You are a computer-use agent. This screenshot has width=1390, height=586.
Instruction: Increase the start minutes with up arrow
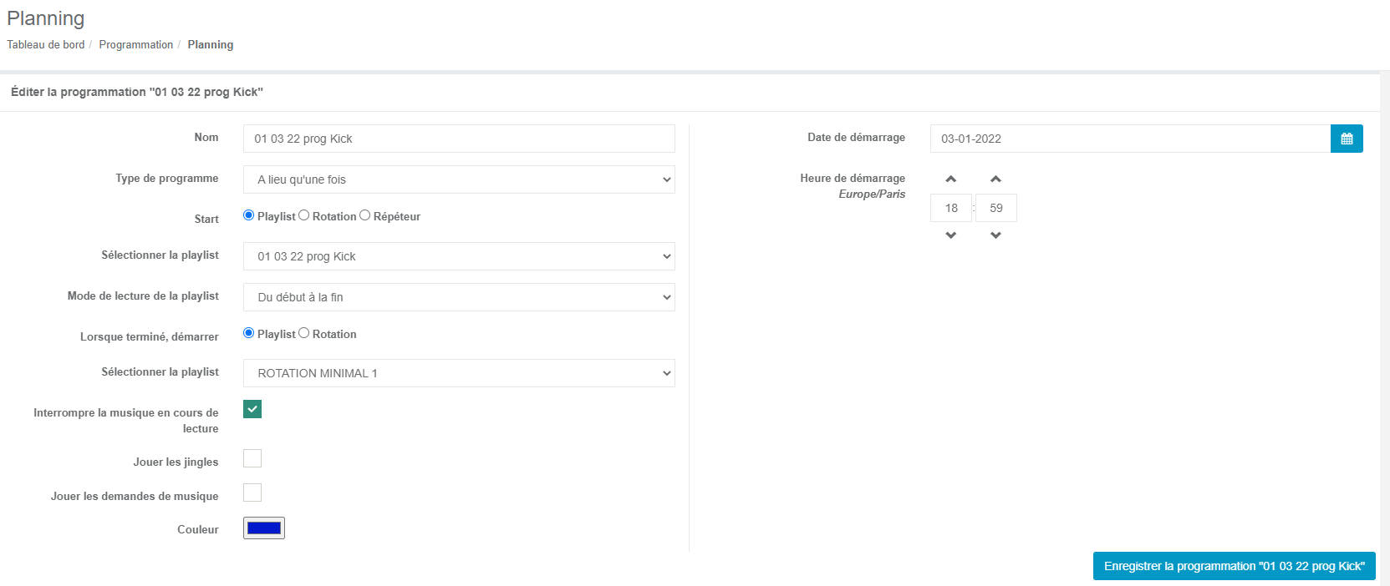tap(995, 179)
